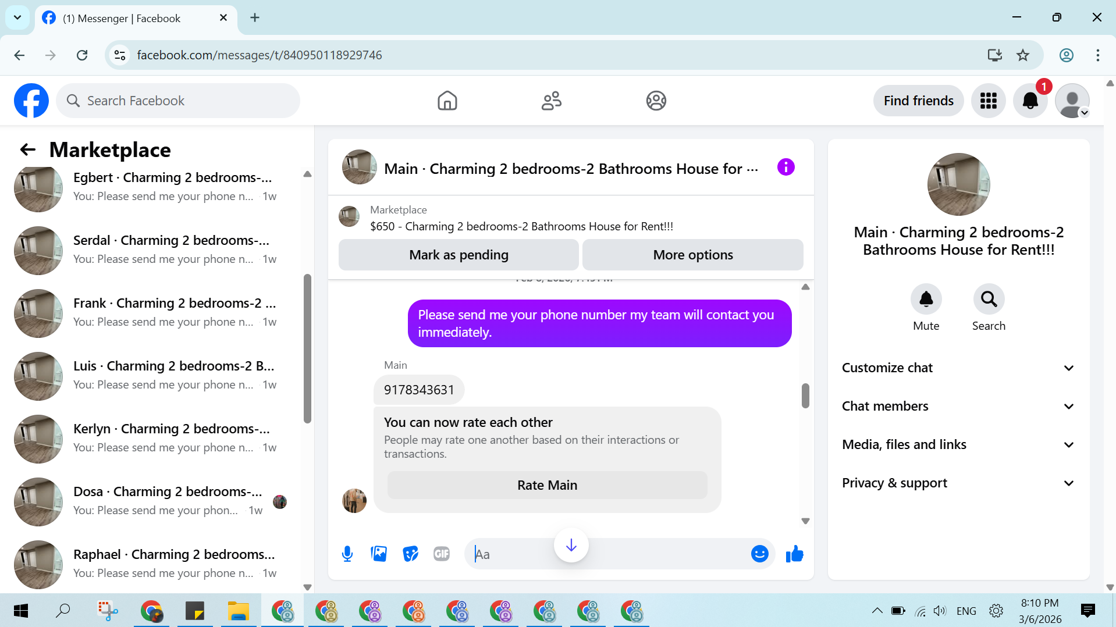Viewport: 1116px width, 627px height.
Task: Click the conversation list scrollbar thumb
Action: point(307,349)
